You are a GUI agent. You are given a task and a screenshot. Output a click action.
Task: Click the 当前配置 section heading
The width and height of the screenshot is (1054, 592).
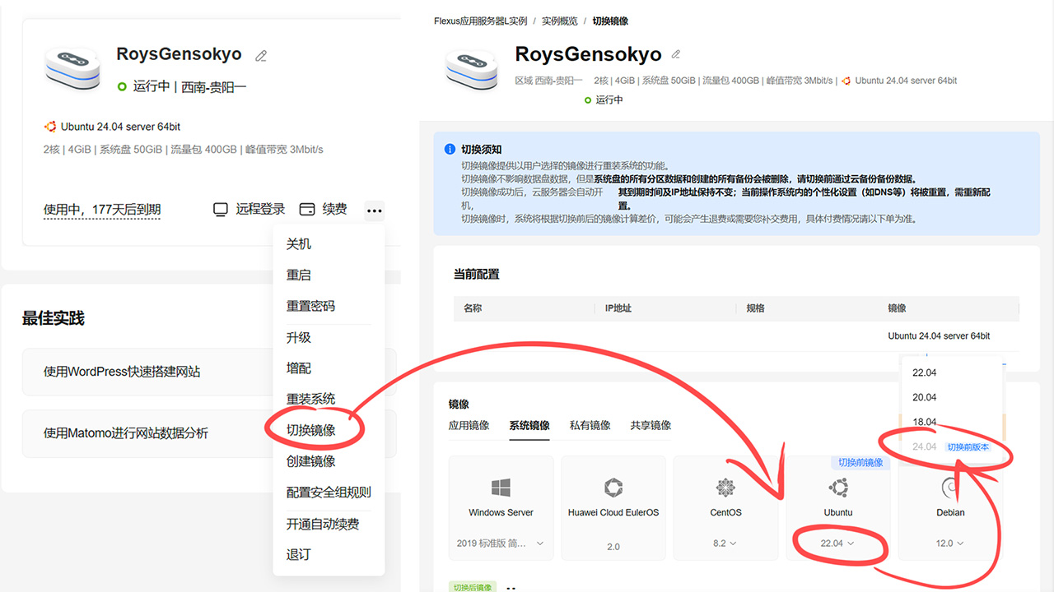477,274
